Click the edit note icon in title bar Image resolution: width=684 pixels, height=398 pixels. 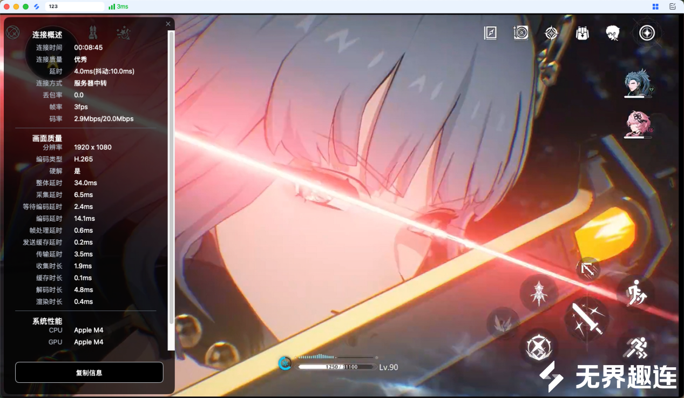pyautogui.click(x=672, y=6)
